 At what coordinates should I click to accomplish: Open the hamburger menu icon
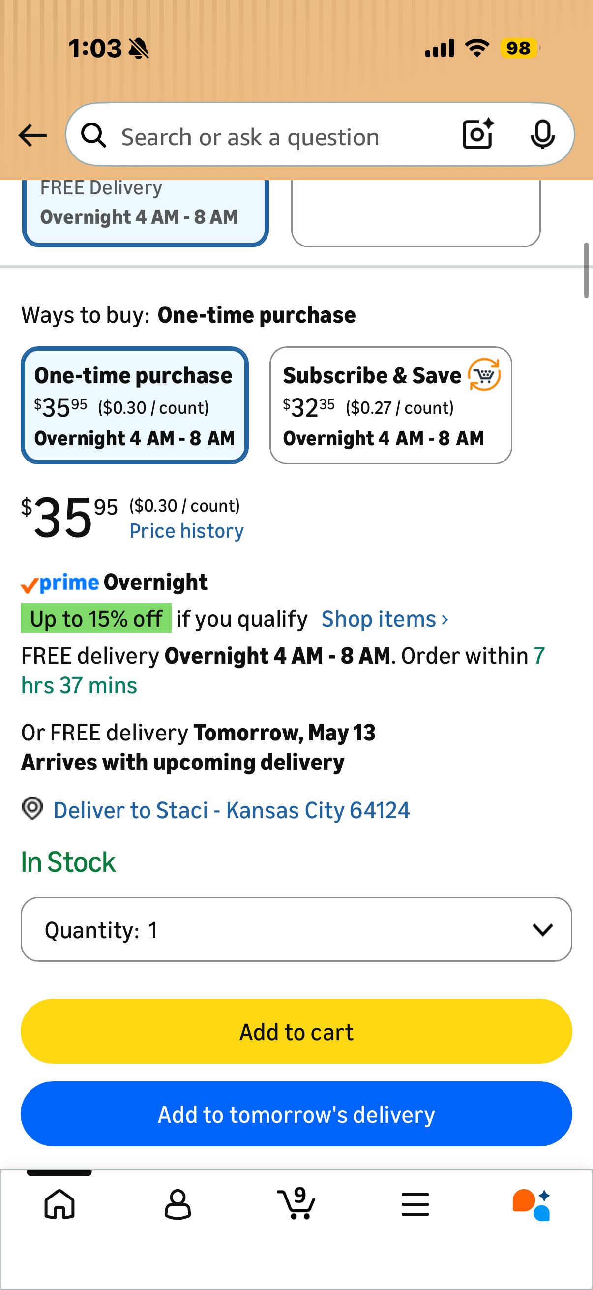pos(415,1204)
